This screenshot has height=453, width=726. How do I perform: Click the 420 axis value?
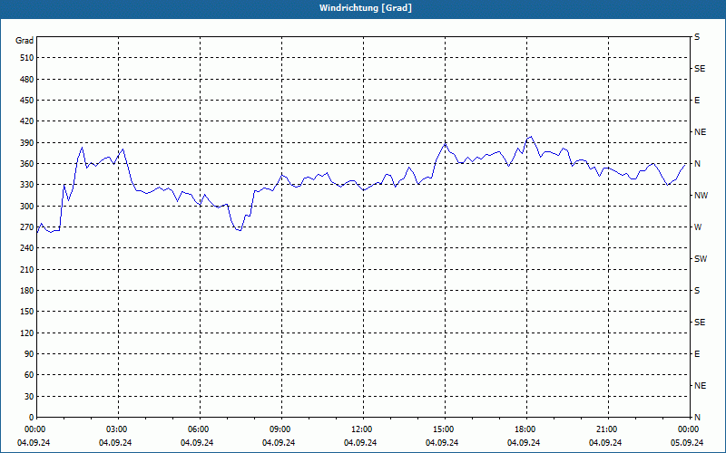tap(27, 121)
